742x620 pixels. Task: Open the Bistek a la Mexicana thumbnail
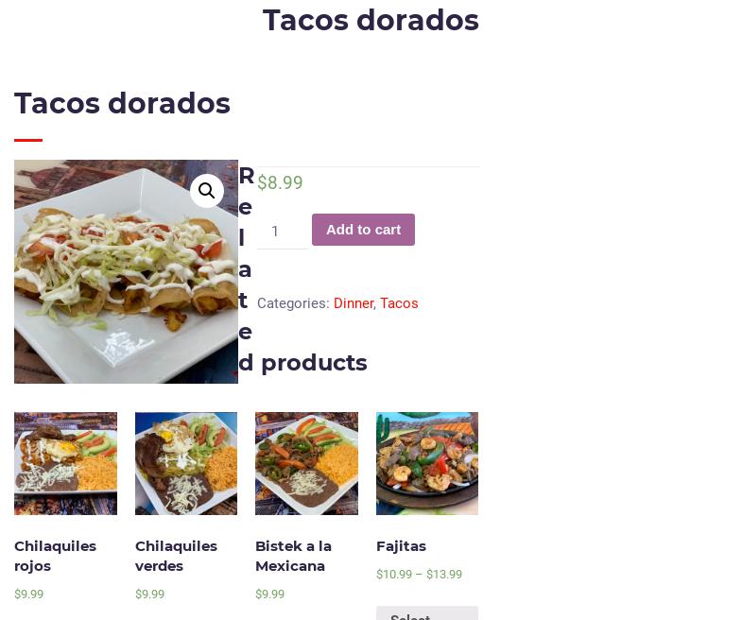pyautogui.click(x=306, y=463)
